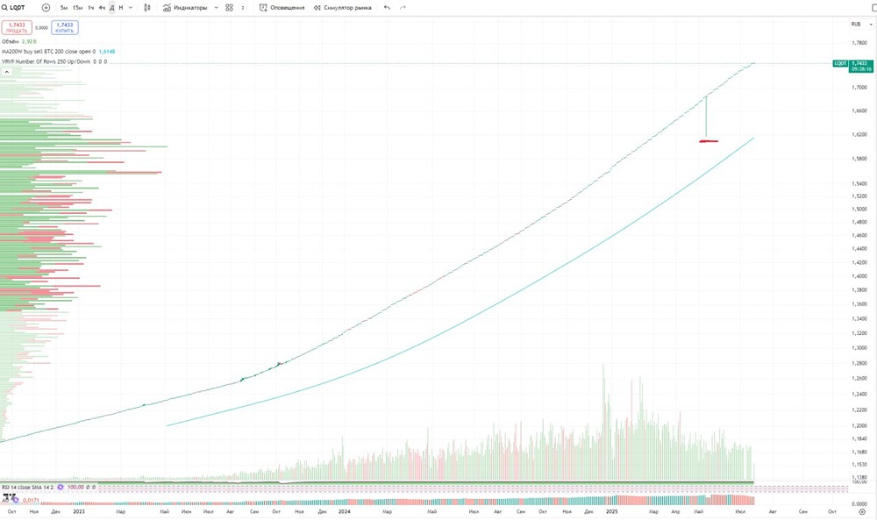Click the red horizontal line drawing
877x520 pixels.
[x=709, y=141]
